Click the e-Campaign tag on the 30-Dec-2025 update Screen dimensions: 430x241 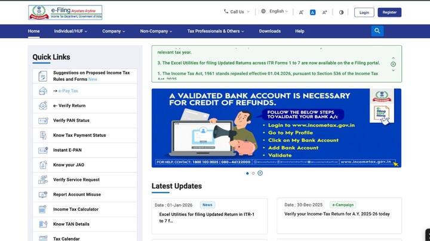click(x=343, y=205)
